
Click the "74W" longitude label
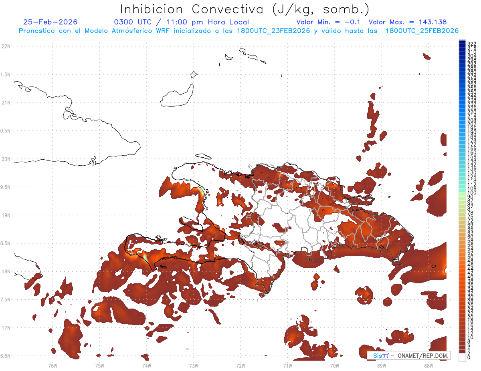[146, 365]
